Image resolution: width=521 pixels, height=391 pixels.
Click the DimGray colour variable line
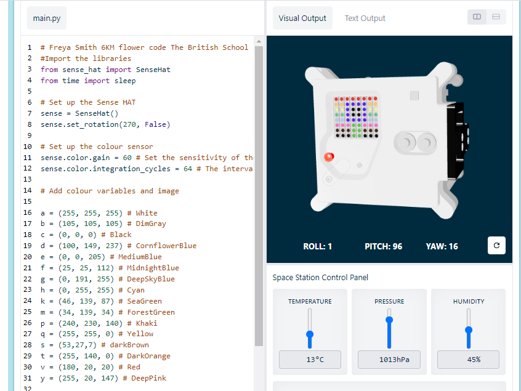(103, 224)
